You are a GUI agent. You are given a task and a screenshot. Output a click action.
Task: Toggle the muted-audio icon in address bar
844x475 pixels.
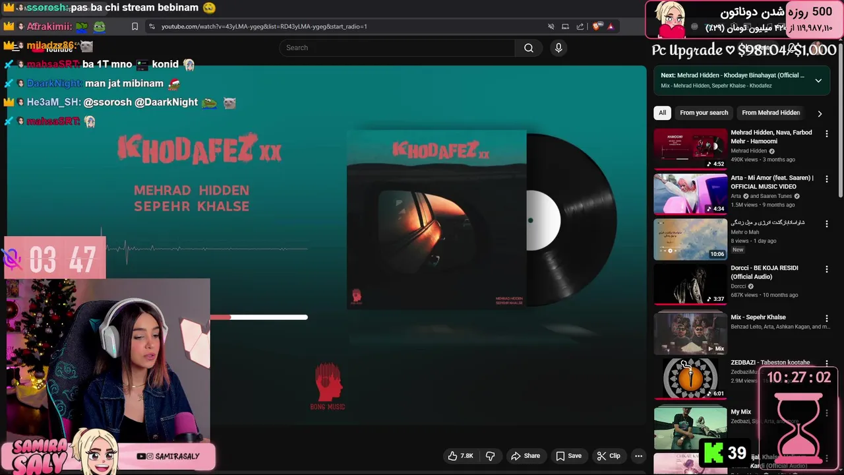pyautogui.click(x=551, y=26)
